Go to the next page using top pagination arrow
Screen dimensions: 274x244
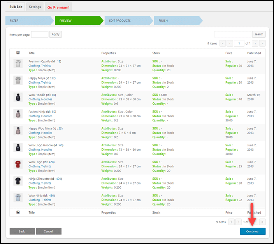255,43
